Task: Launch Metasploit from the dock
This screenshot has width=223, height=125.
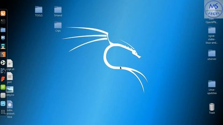Action: [3, 38]
